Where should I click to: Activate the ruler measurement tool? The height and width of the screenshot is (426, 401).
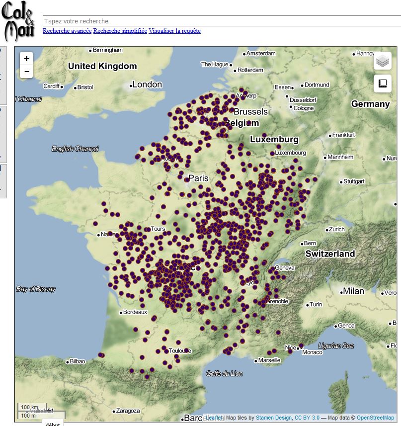382,84
